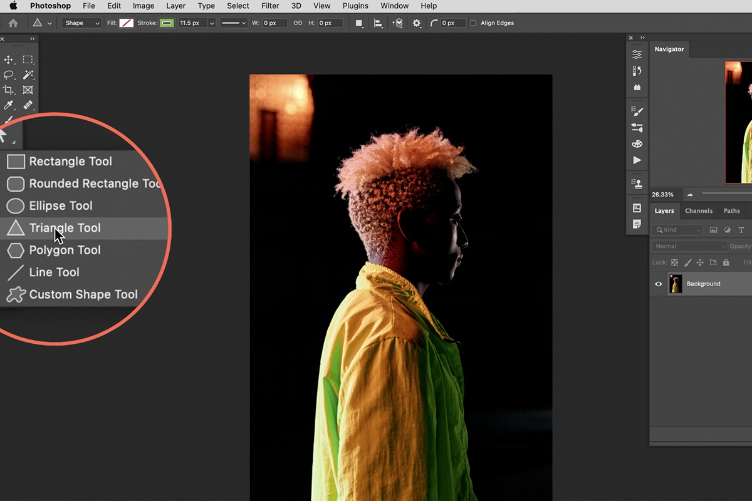Viewport: 752px width, 501px height.
Task: Open the History panel icon
Action: click(637, 71)
